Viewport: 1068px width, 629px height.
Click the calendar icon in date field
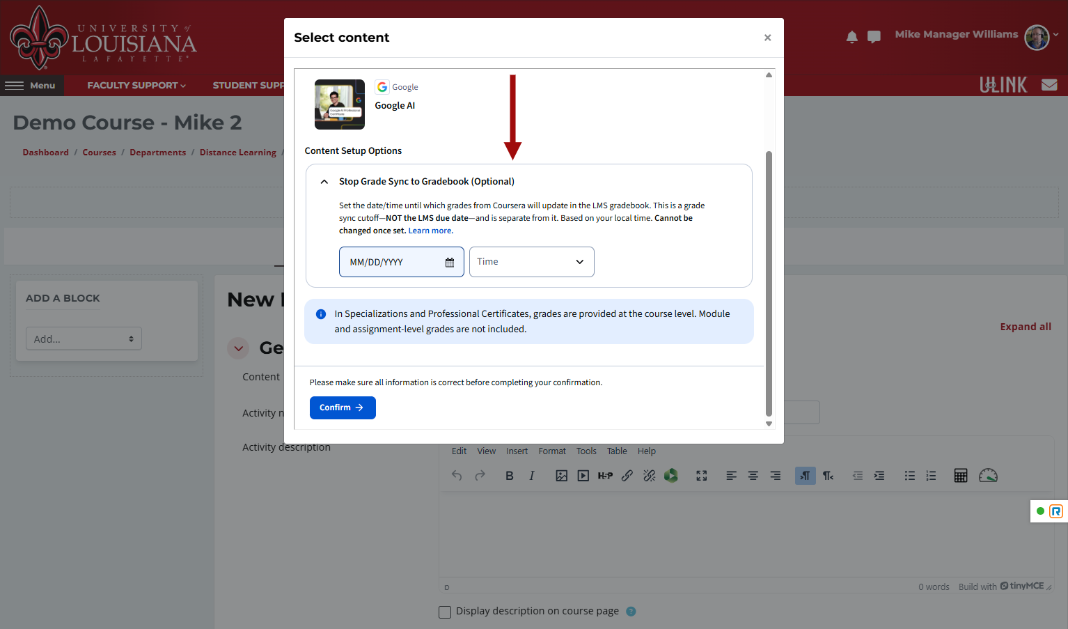[x=450, y=263]
